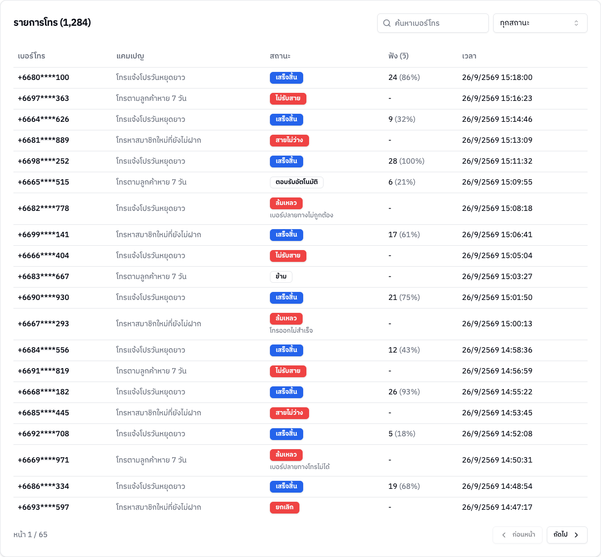Click timestamp 26/9/2569 14:56:59
This screenshot has width=601, height=557.
[497, 371]
